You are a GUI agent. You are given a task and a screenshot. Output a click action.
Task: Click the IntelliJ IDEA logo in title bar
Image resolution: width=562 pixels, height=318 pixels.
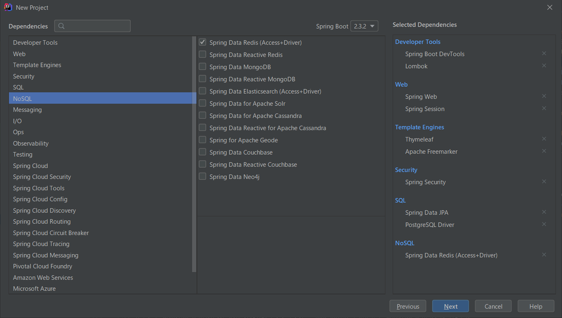coord(8,7)
